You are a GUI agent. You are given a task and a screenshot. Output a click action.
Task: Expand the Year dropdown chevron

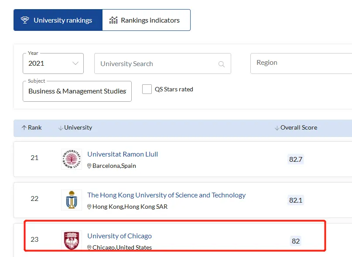75,63
